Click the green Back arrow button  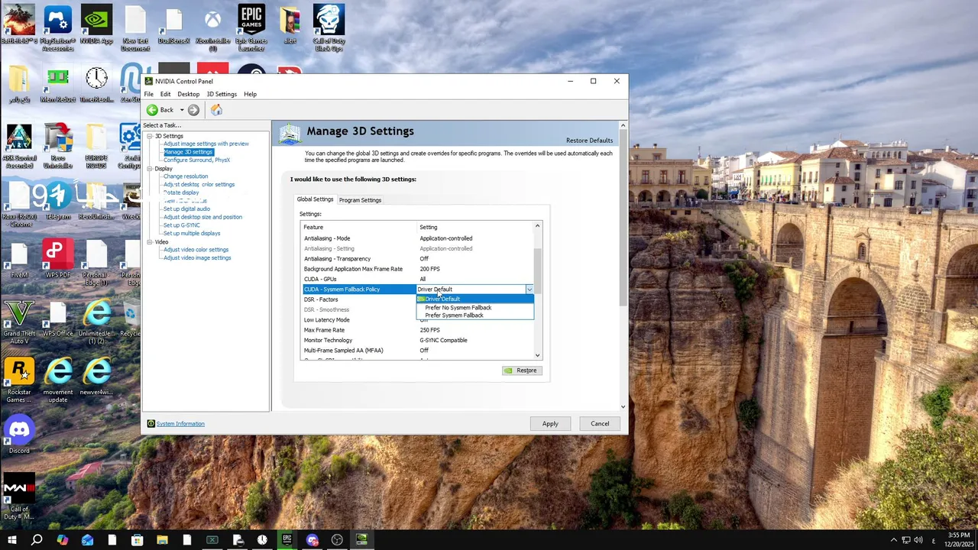[x=152, y=110]
